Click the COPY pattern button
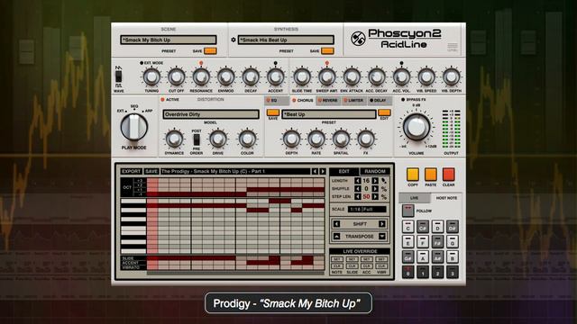 click(413, 175)
